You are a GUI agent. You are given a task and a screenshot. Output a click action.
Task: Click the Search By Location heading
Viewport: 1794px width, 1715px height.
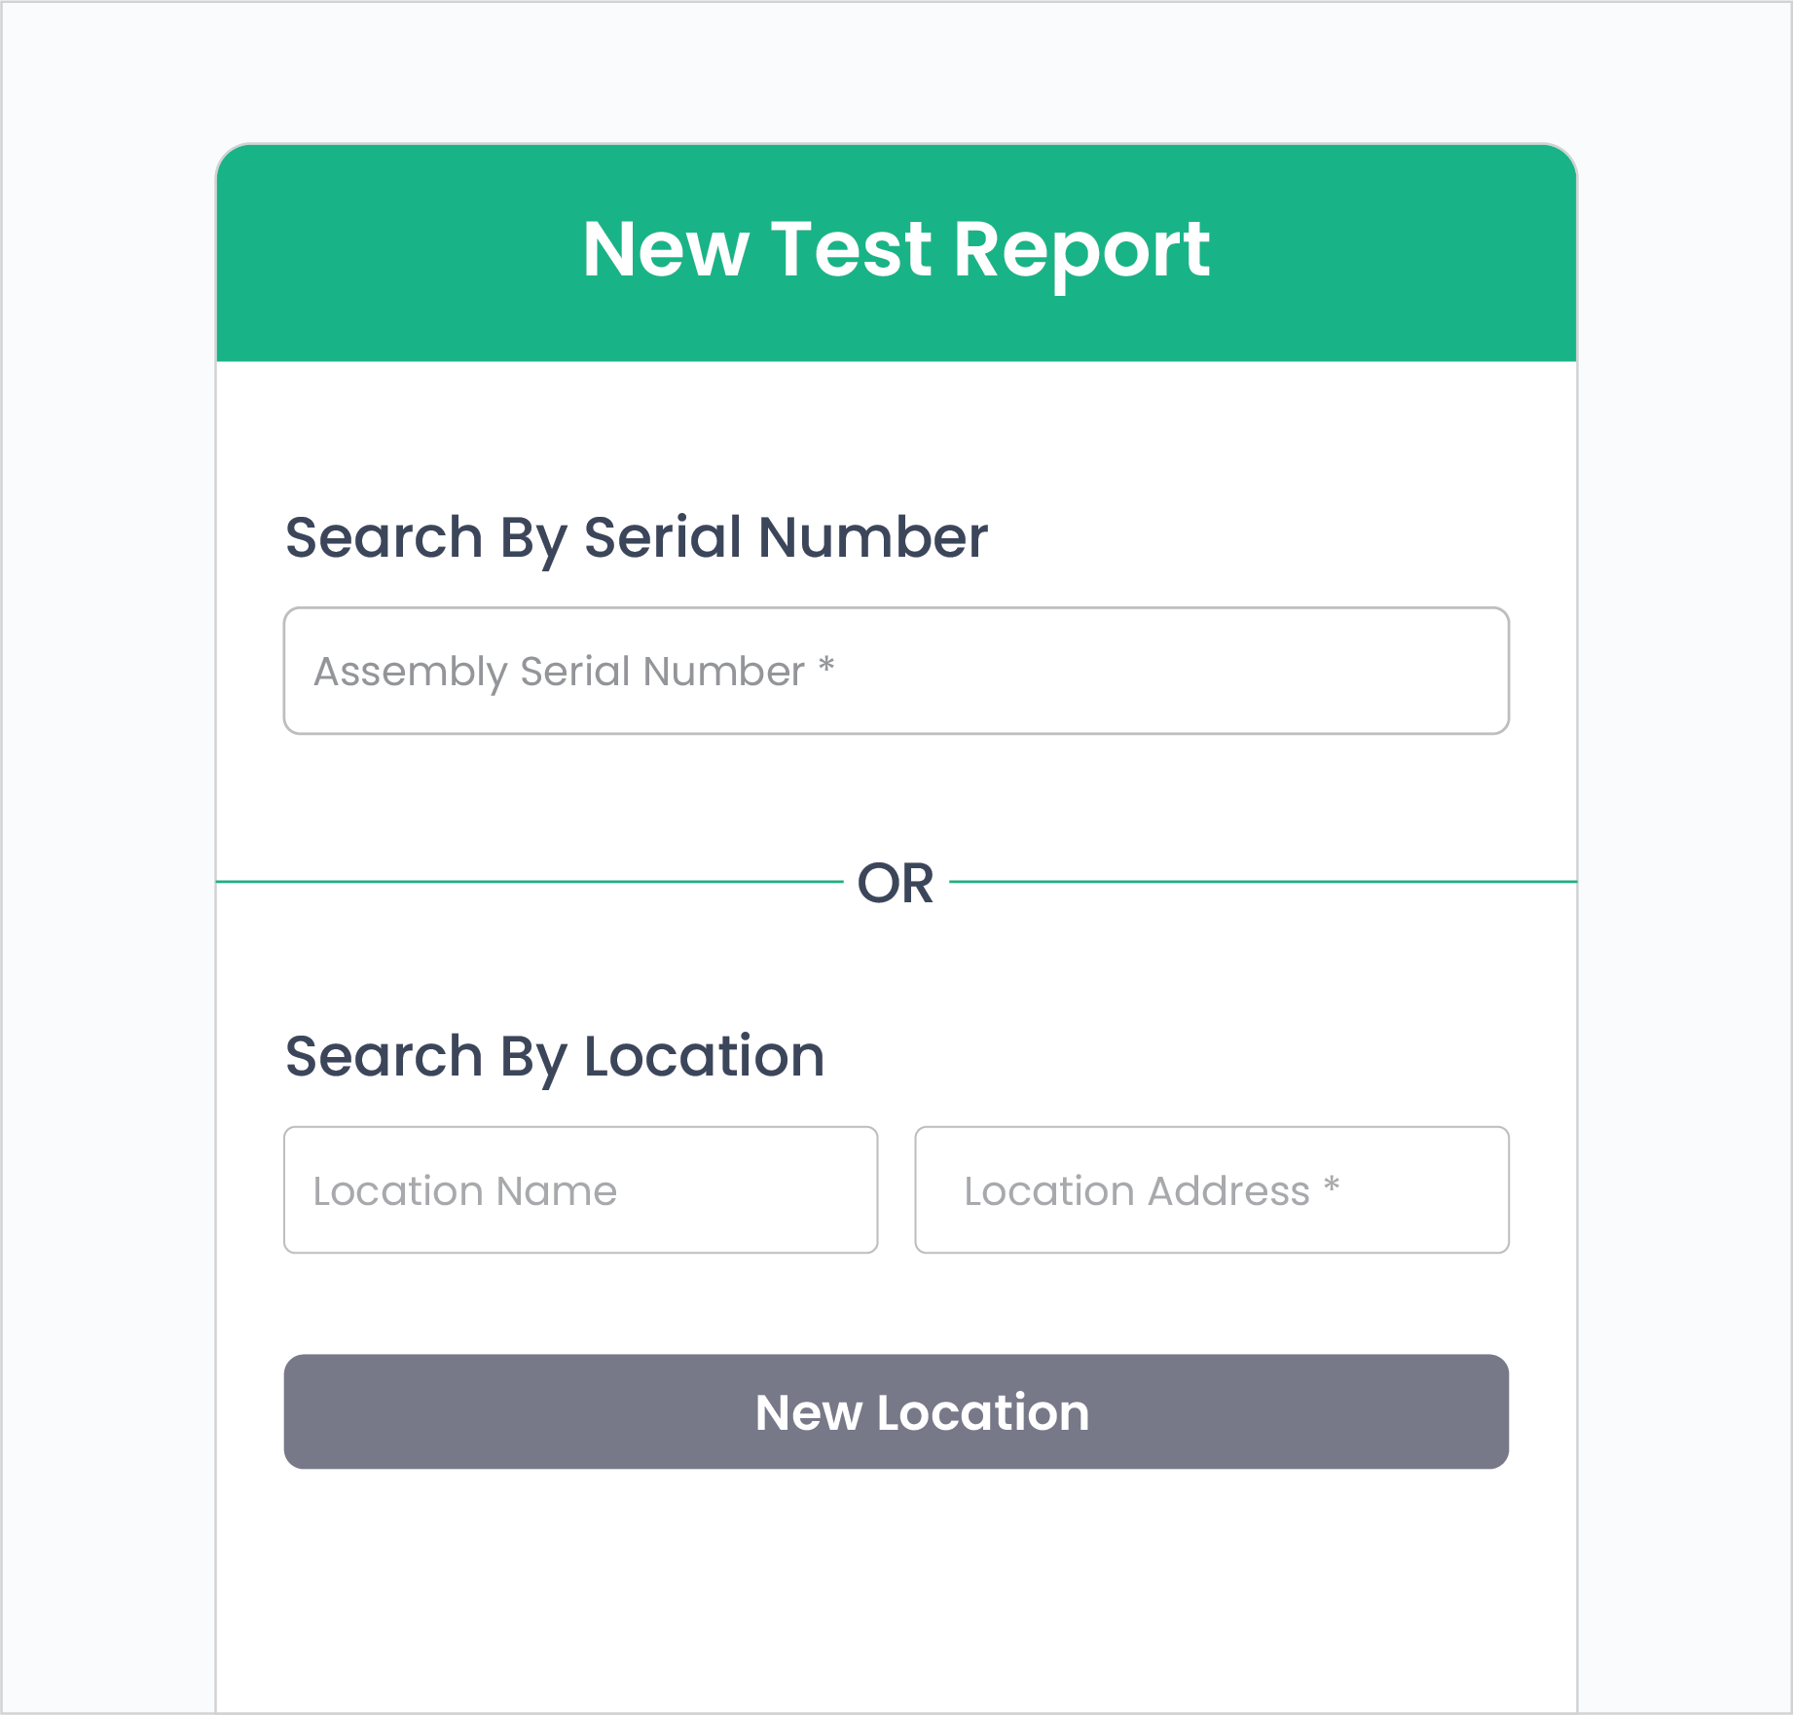click(x=555, y=1057)
